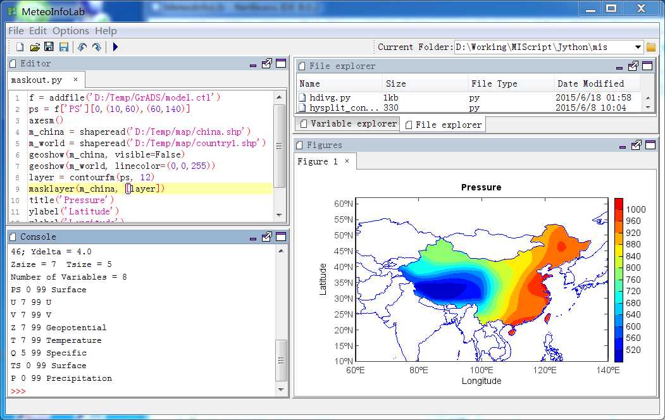Screen dimensions: 665x420
Task: Run the script with the play icon
Action: 115,47
